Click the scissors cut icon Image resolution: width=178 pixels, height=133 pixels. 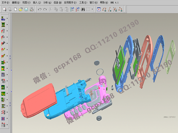click(x=50, y=10)
